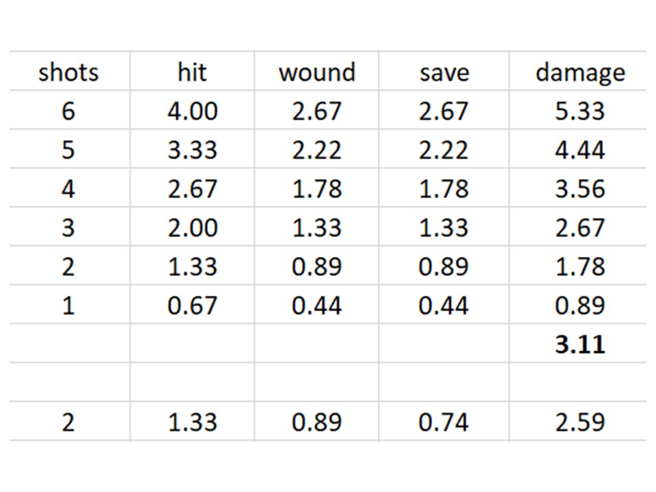Screen dimensions: 656x492
Task: Select the 3 in the shots column
Action: point(68,228)
